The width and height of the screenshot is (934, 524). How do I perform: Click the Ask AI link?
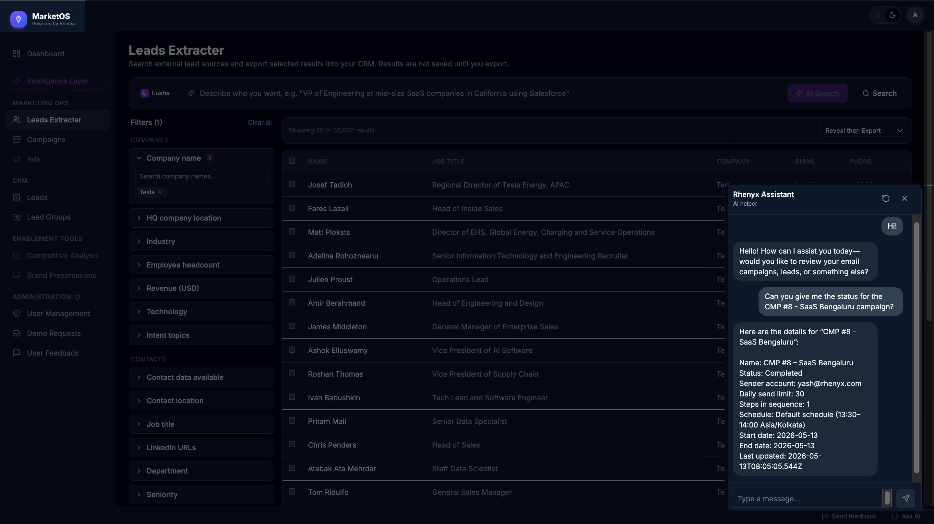906,517
